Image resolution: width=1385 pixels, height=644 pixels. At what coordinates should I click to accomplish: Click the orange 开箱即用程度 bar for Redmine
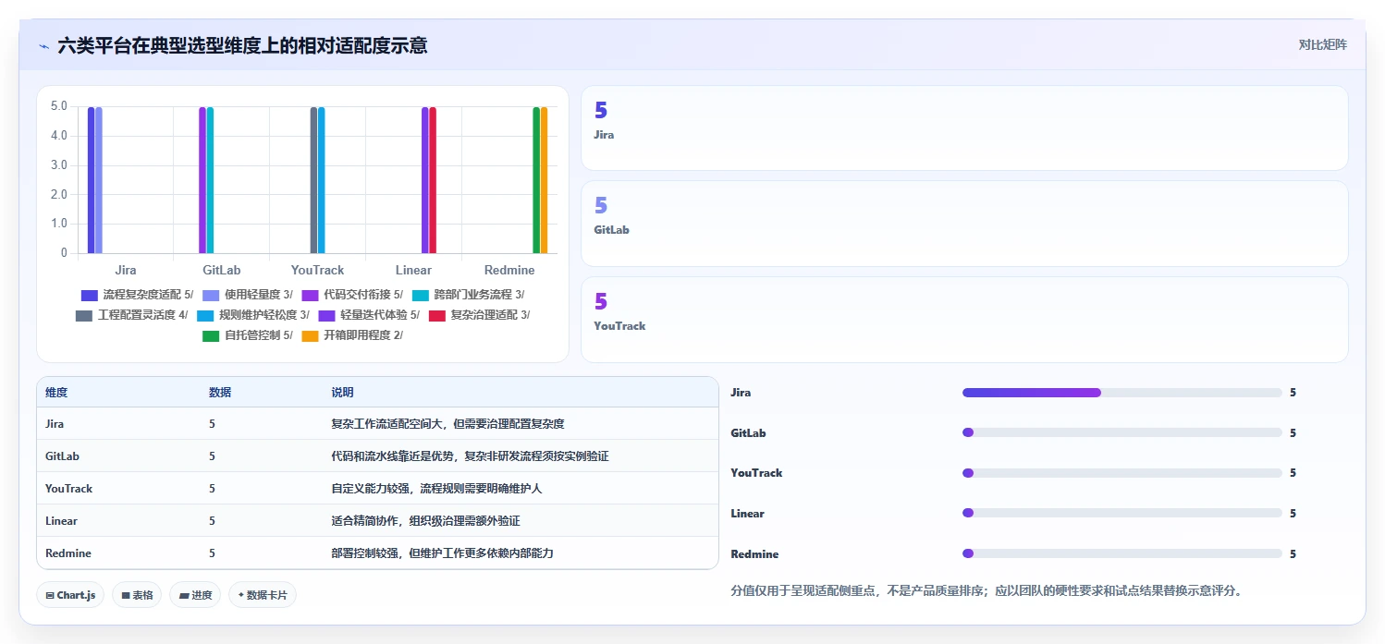(544, 180)
